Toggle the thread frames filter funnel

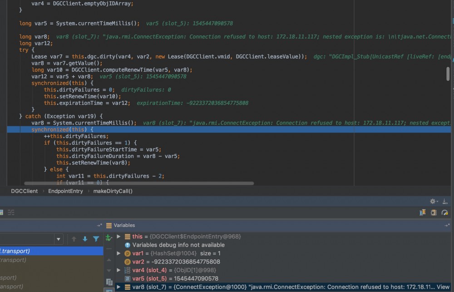(x=96, y=239)
